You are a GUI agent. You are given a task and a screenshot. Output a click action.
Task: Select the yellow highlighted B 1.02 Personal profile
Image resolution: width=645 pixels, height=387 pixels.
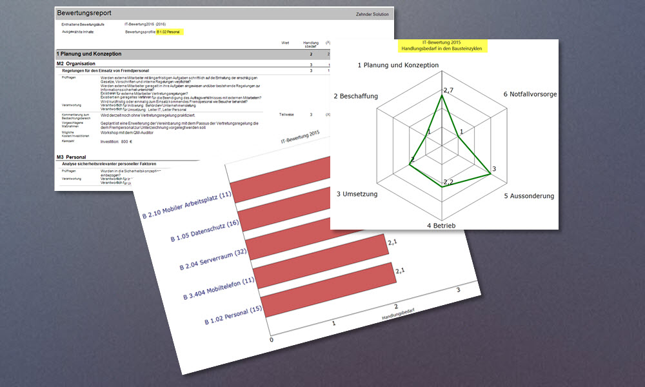[x=170, y=31]
